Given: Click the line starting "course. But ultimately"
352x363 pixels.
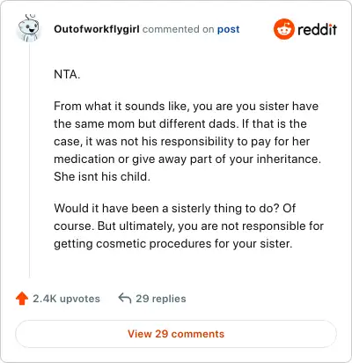Looking at the screenshot, I should [188, 226].
